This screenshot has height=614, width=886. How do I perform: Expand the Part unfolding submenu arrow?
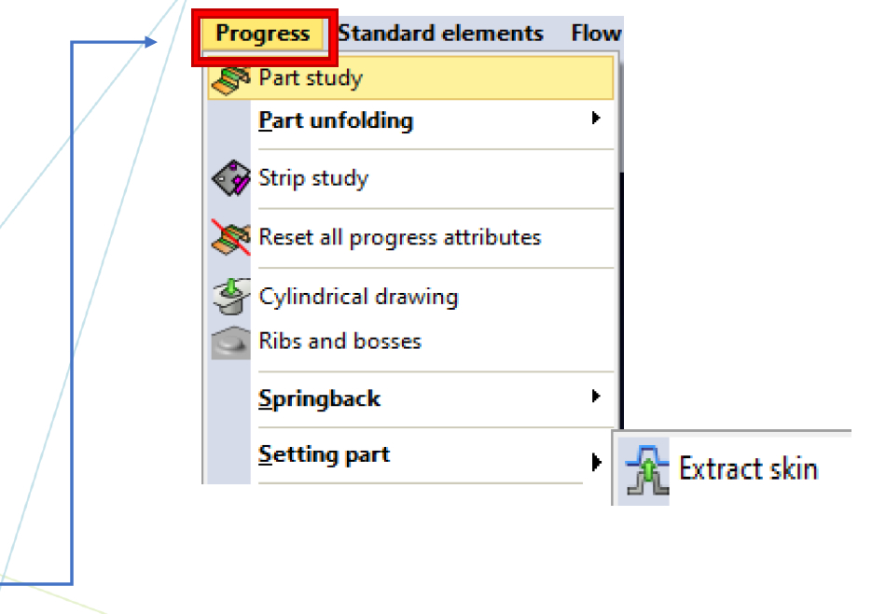596,118
